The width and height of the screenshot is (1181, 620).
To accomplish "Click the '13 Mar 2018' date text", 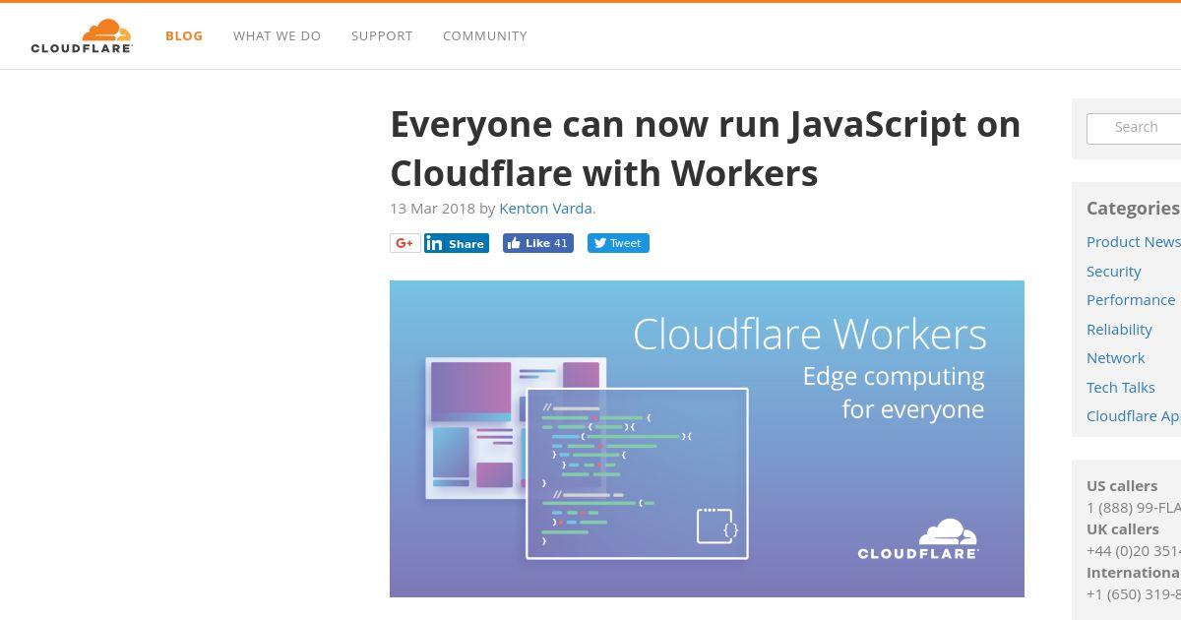I will [432, 208].
